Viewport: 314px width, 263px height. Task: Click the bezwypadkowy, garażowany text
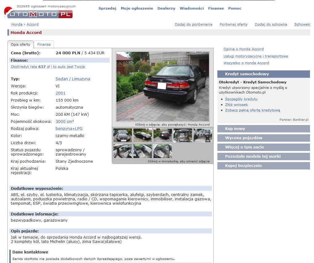[x=39, y=220]
